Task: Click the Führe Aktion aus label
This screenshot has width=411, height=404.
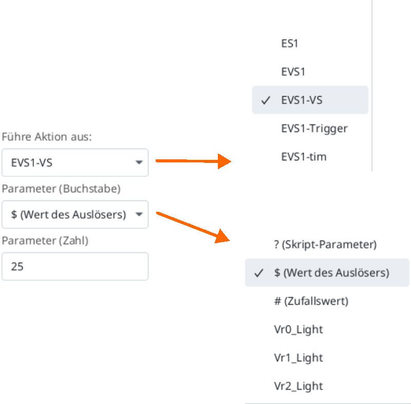Action: click(x=47, y=137)
